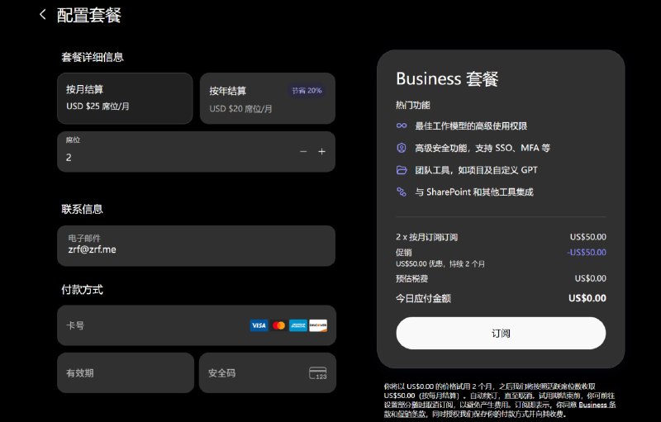
Task: Click 最佳工作模型的高级使用权限 feature text
Action: (x=471, y=126)
